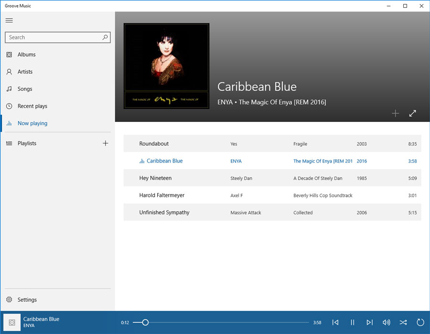Viewport: 430px width, 334px height.
Task: Skip to previous track
Action: point(335,322)
